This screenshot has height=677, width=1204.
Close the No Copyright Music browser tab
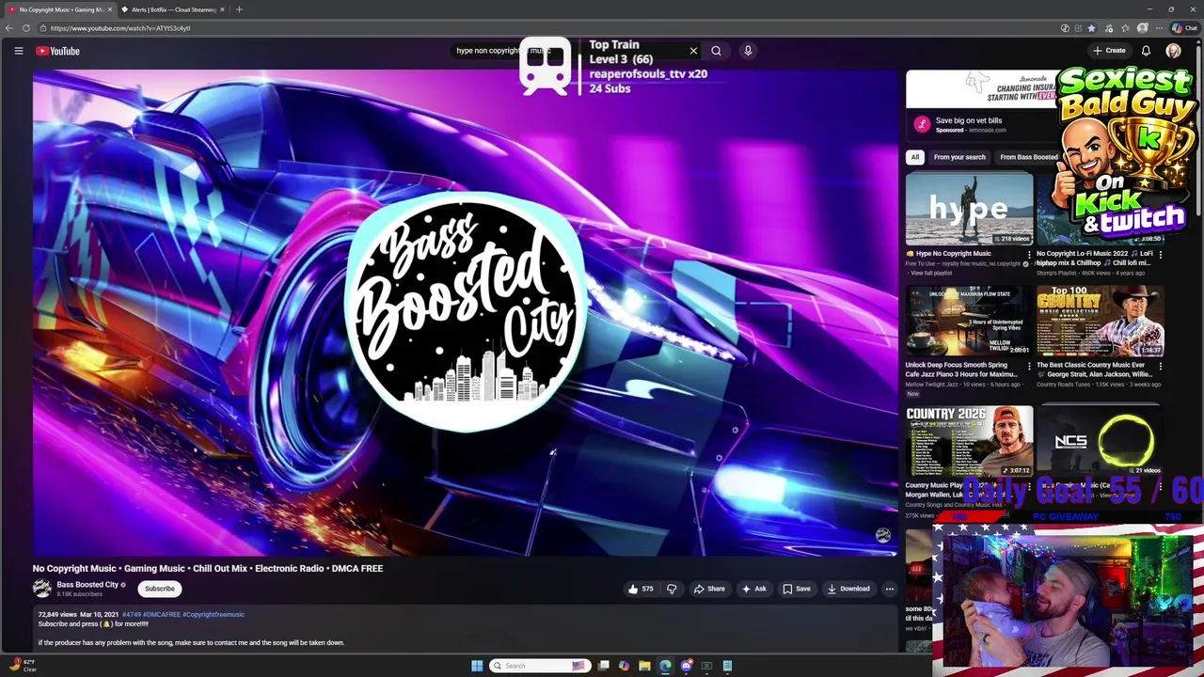pos(109,9)
